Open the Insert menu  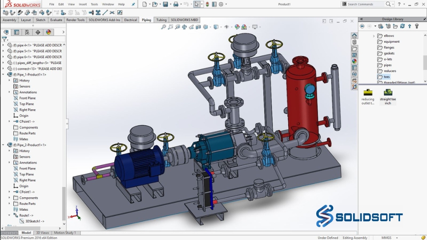click(x=83, y=4)
